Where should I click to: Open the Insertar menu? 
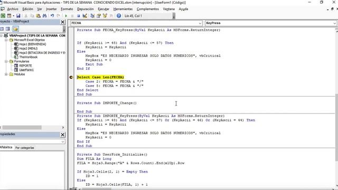(51, 9)
